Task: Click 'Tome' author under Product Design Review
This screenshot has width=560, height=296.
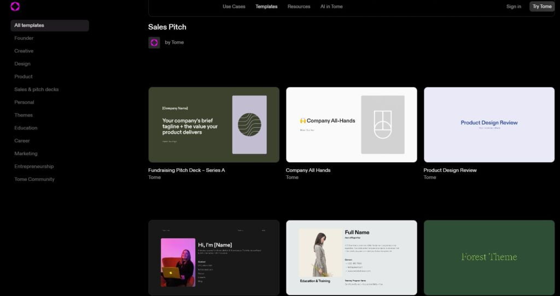Action: (x=430, y=177)
